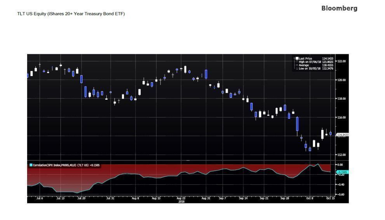
Task: Click the Low on 10/05/18 legend marker
Action: click(297, 69)
